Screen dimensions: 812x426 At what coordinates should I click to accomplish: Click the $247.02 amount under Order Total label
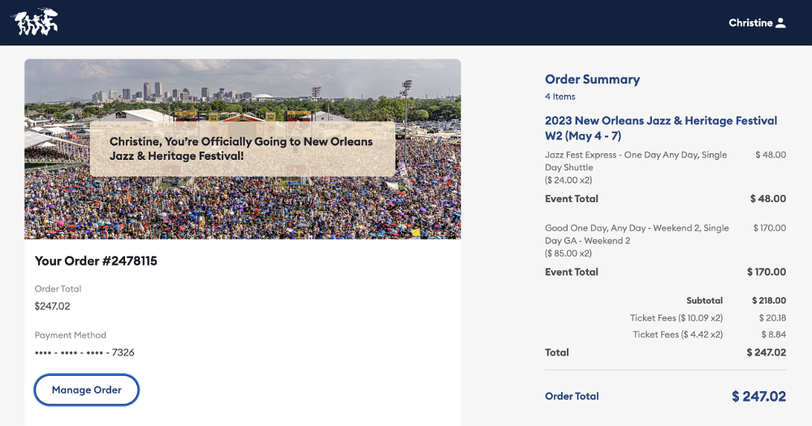(53, 307)
